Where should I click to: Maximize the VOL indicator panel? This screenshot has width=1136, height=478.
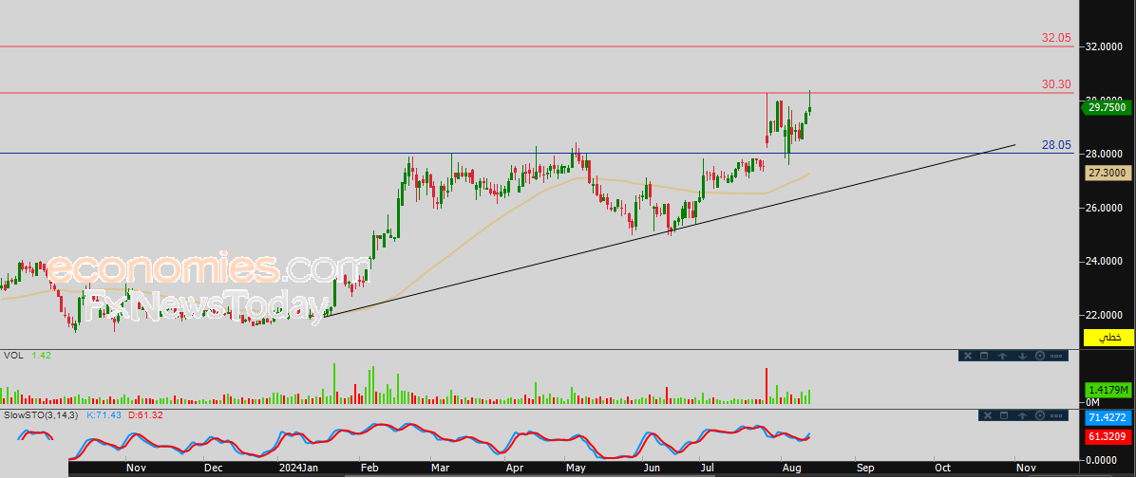tap(984, 356)
